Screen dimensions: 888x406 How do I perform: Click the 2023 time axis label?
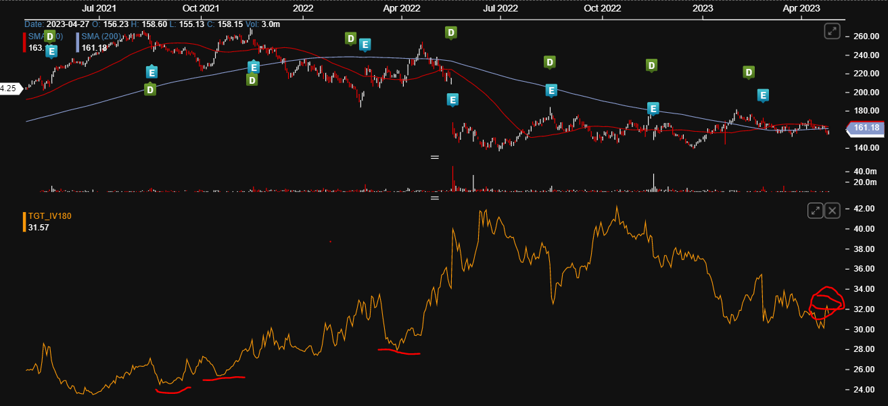click(x=703, y=8)
